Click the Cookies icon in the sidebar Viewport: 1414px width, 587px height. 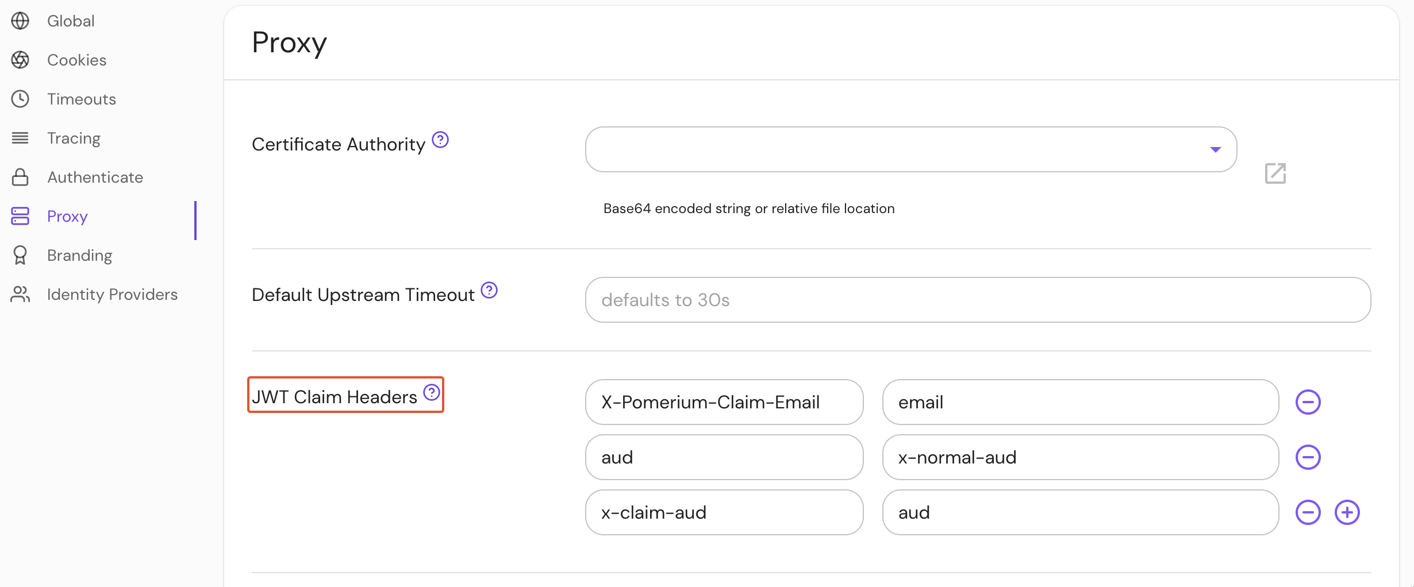click(x=21, y=60)
